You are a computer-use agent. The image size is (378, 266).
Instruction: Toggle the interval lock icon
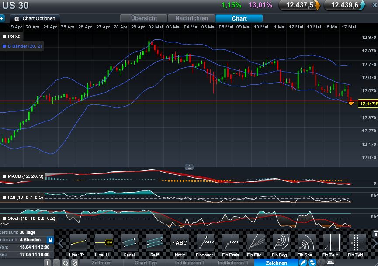click(x=50, y=240)
